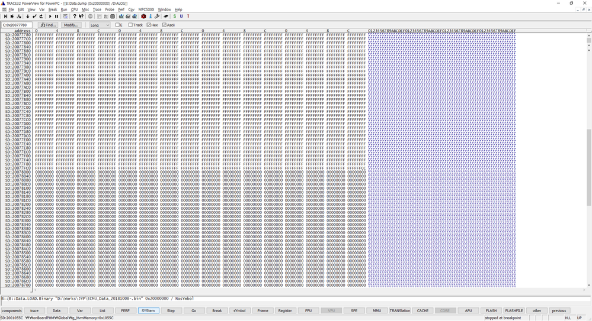Click the scroll down arrow at bottom right
Image resolution: width=592 pixels, height=321 pixels.
(x=588, y=285)
